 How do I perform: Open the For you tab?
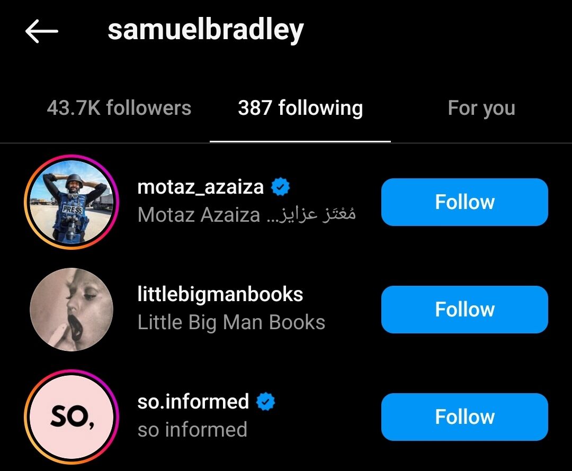(x=481, y=108)
